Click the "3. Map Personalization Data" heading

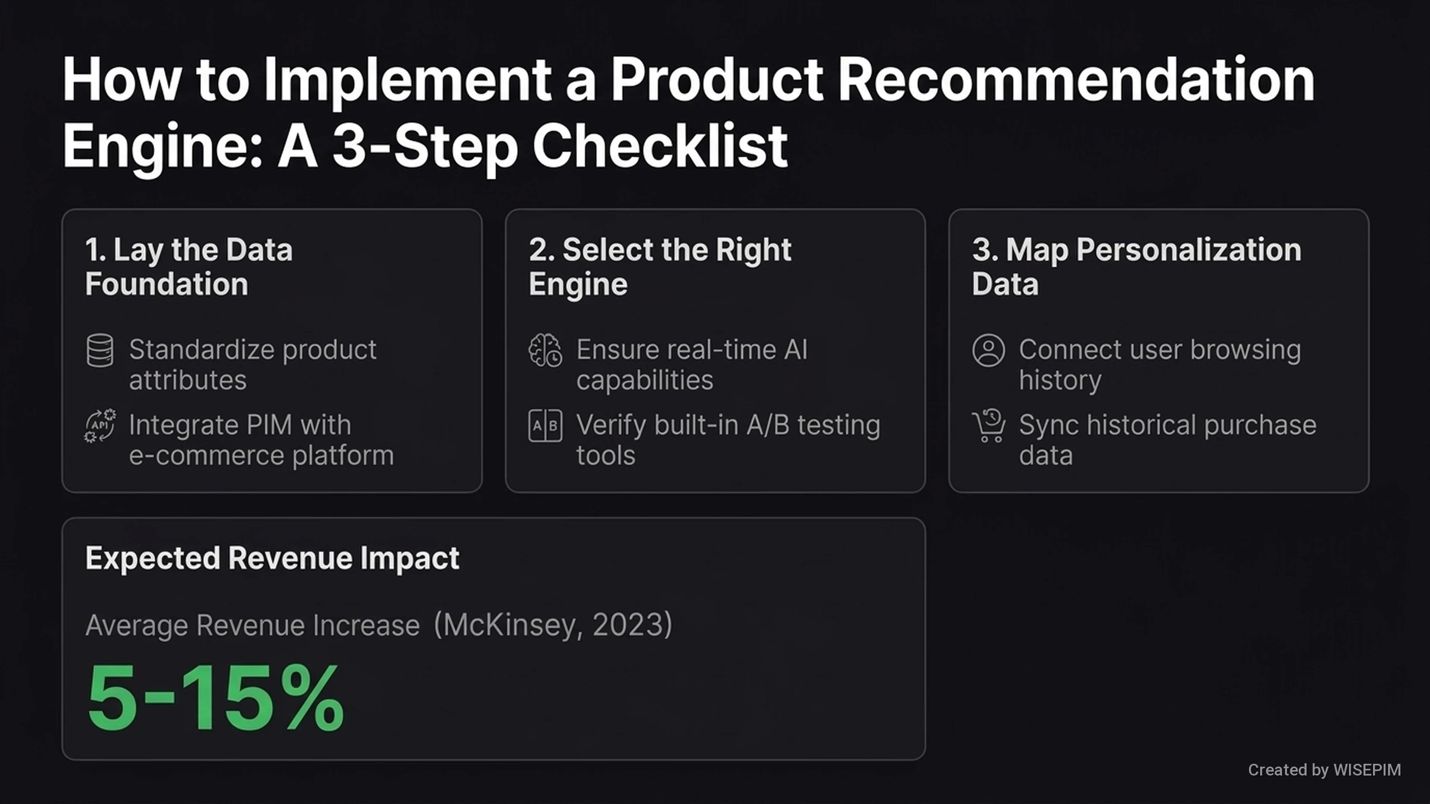tap(1136, 266)
